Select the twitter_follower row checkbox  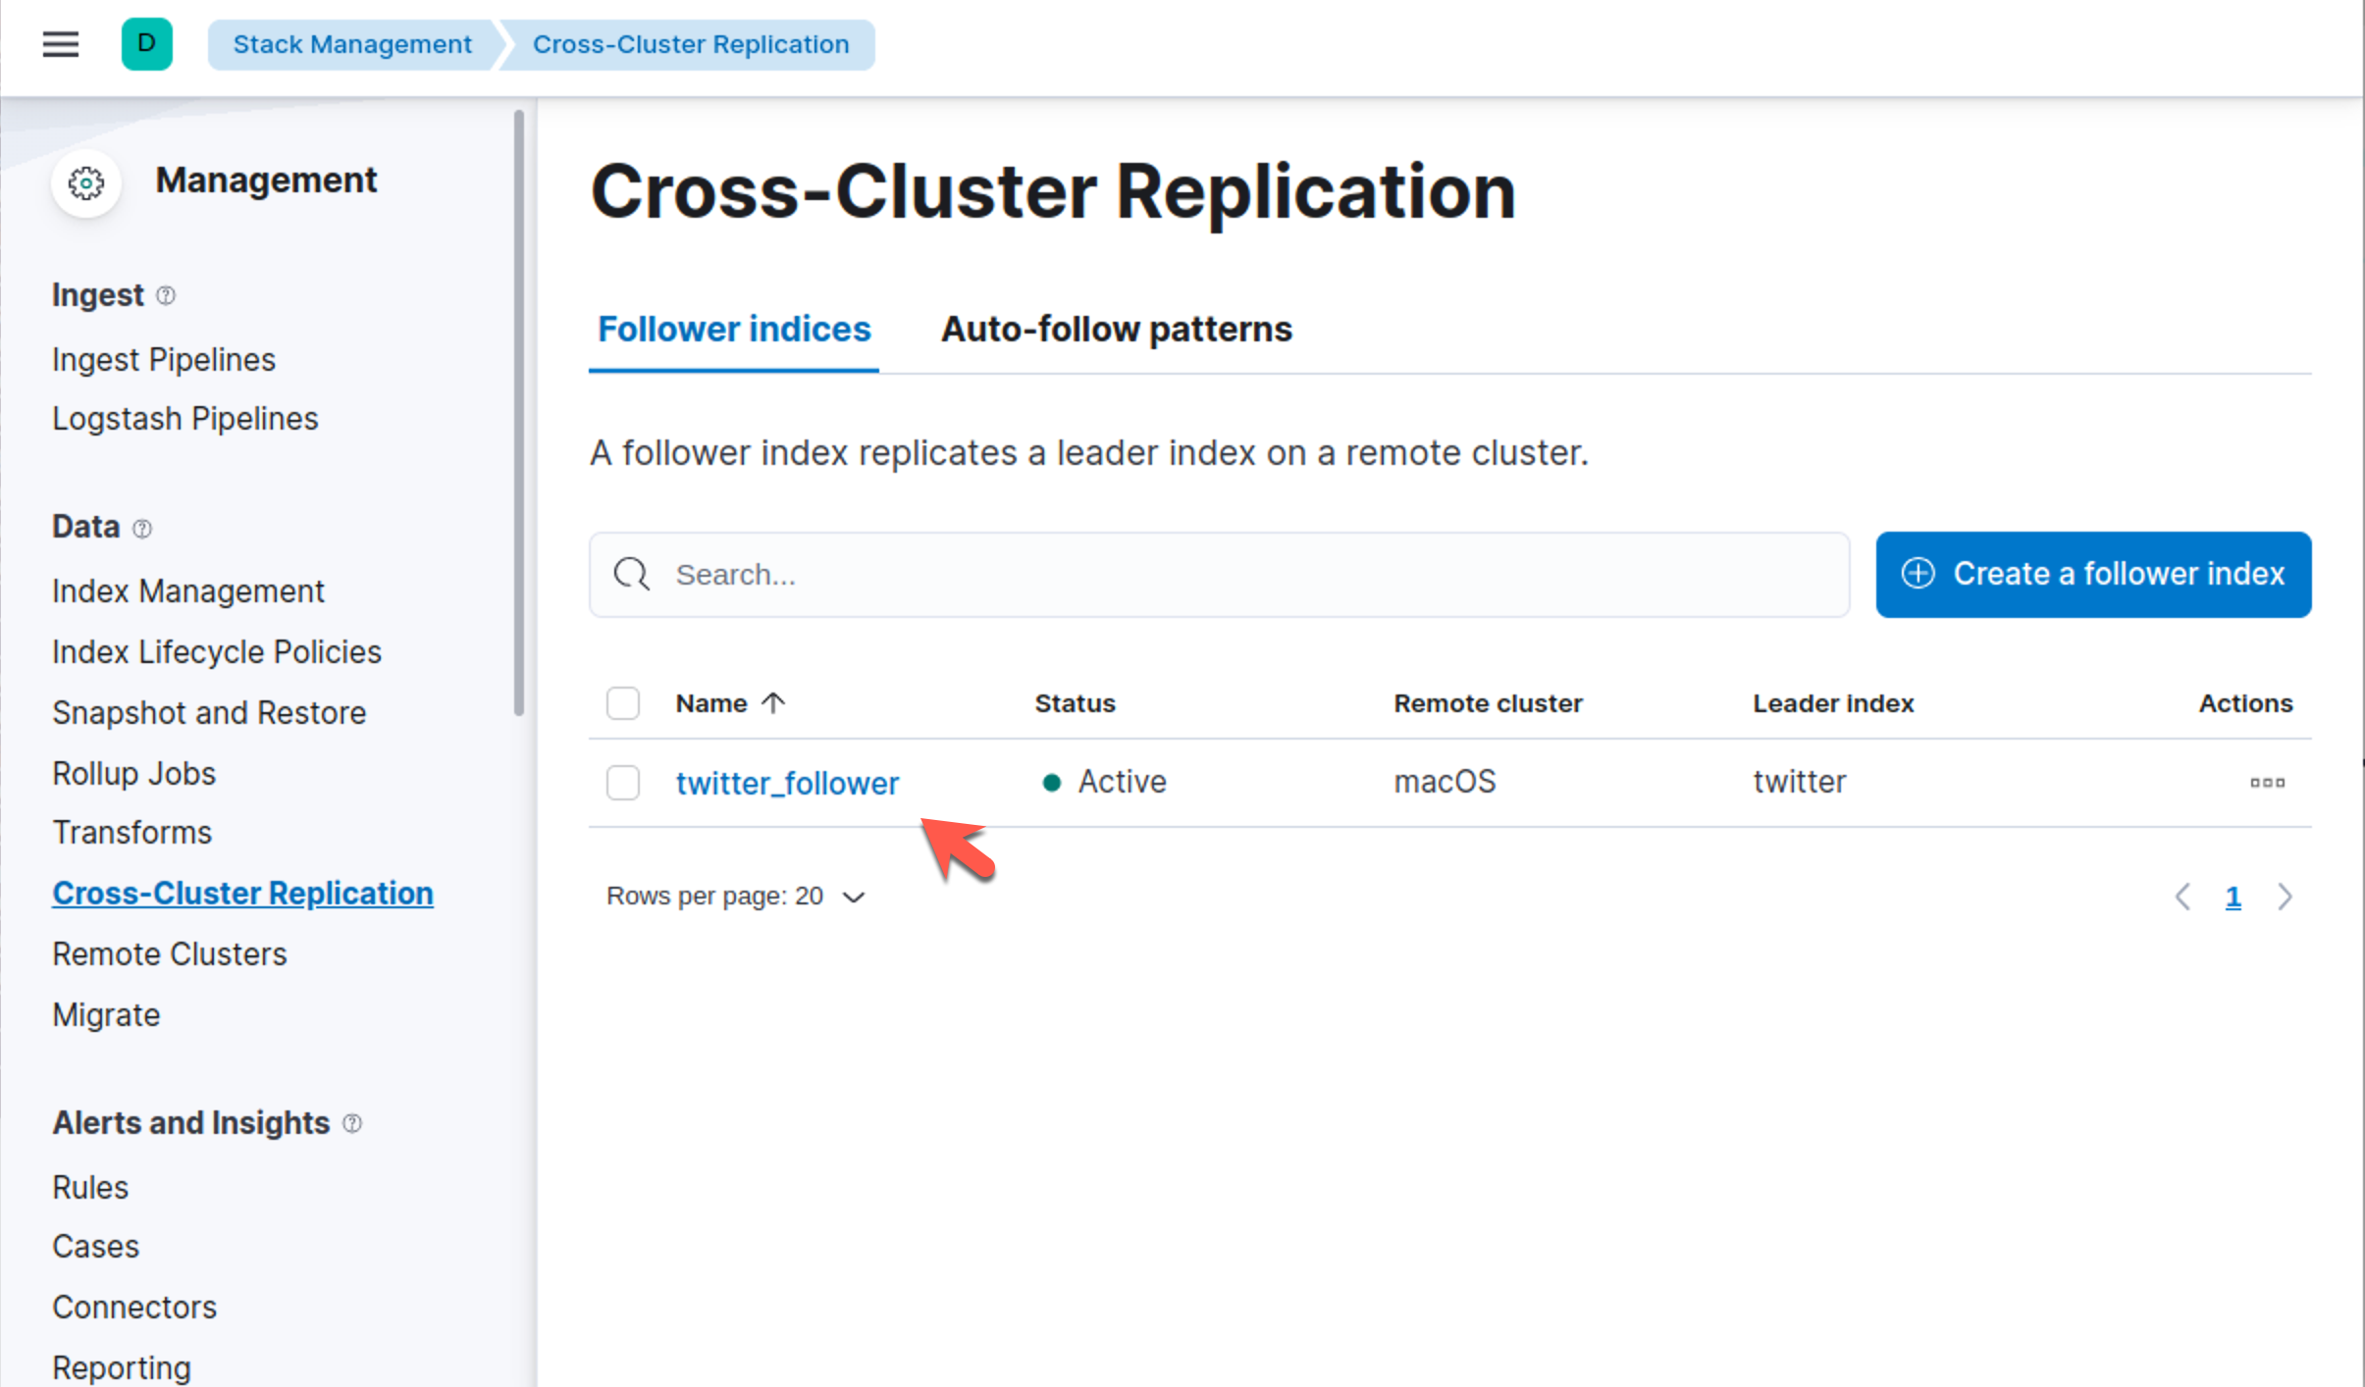[623, 782]
